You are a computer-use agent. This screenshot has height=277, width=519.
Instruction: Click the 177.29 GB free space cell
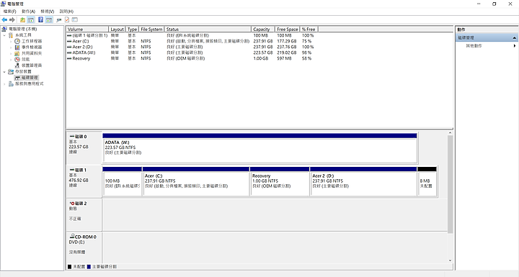[287, 41]
